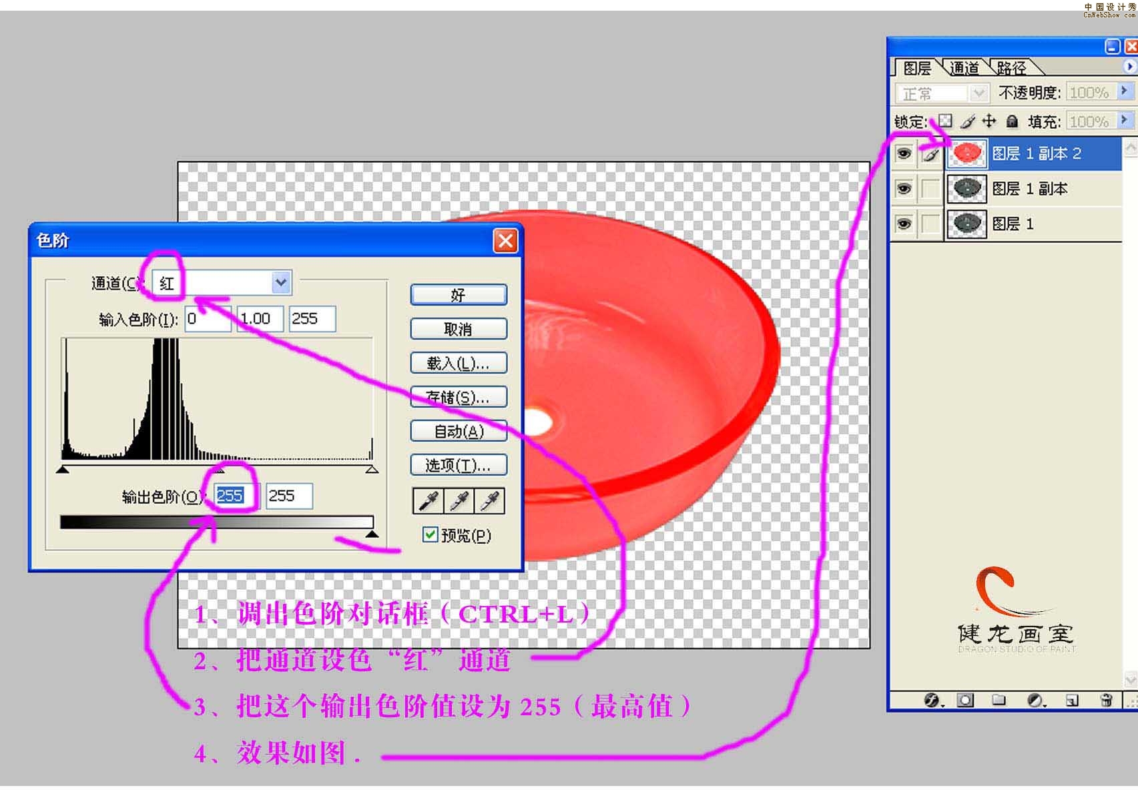
Task: Open the Layers palette options menu arrow
Action: pos(1129,66)
